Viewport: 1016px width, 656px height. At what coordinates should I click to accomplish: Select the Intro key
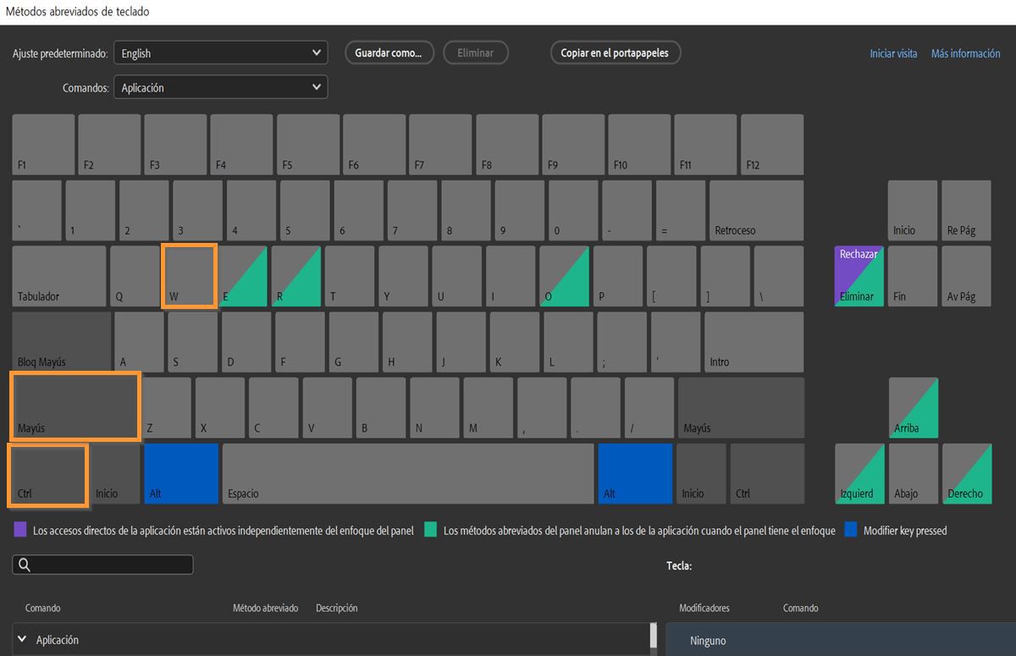pos(754,342)
